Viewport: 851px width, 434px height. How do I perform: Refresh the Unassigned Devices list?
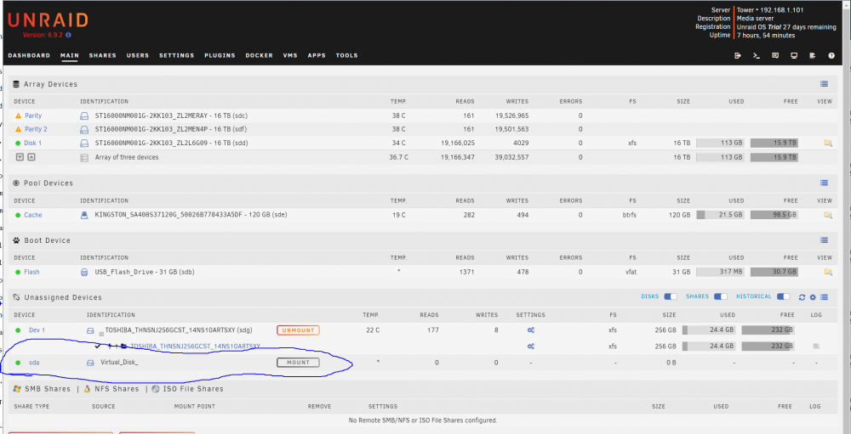click(802, 297)
